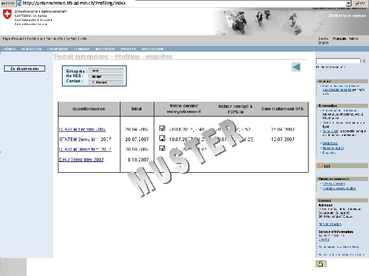Open the Appels d'offres publics link
The image size is (369, 276).
[x=339, y=188]
